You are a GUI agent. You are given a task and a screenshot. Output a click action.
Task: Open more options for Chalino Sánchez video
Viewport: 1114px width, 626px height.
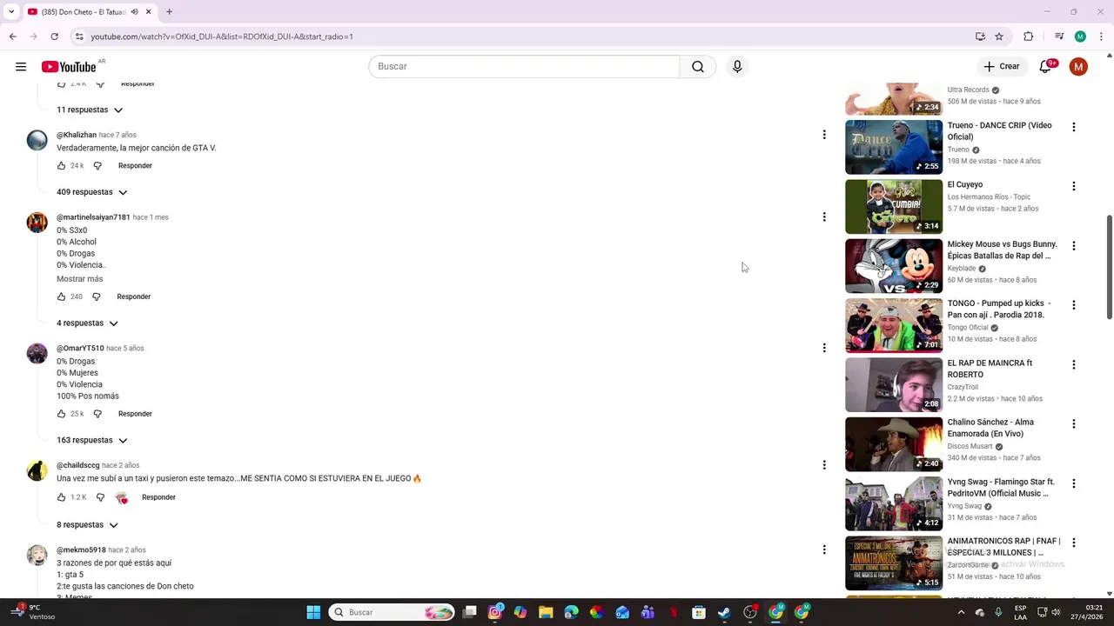(x=1074, y=424)
